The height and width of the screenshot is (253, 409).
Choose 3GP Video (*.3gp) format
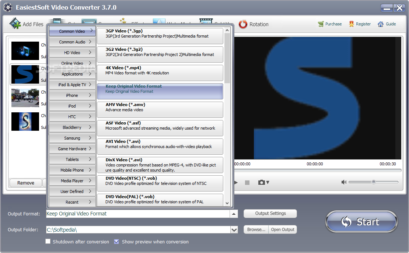coord(160,36)
